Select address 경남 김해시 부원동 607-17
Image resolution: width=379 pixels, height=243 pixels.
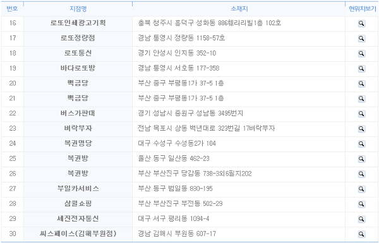(177, 234)
